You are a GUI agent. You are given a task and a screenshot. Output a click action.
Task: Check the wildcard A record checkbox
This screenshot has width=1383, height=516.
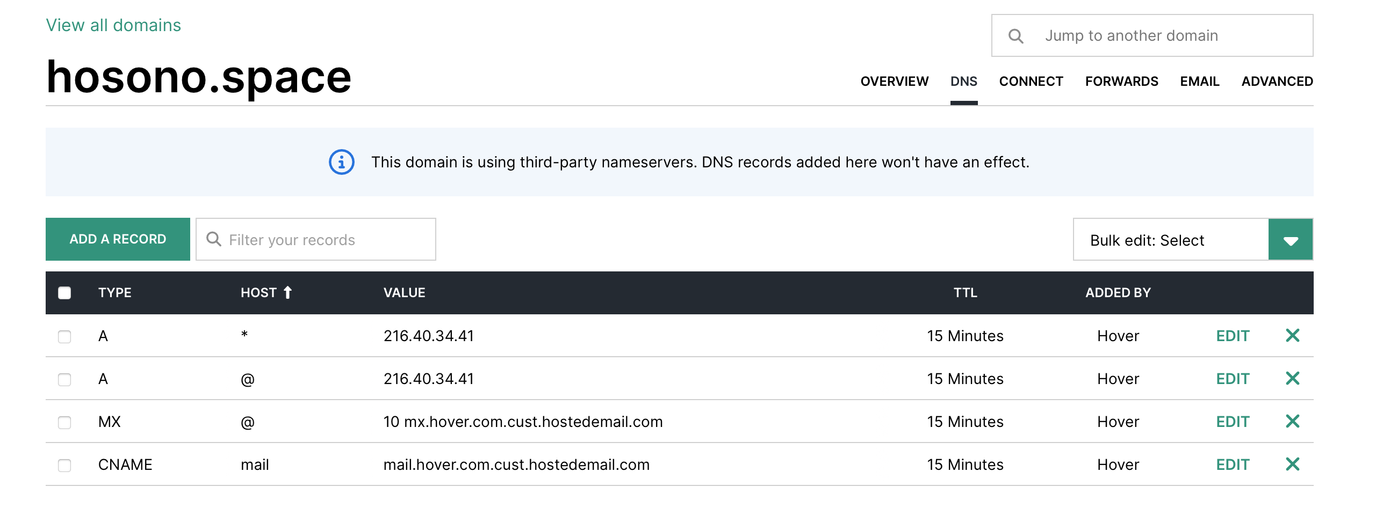tap(64, 336)
